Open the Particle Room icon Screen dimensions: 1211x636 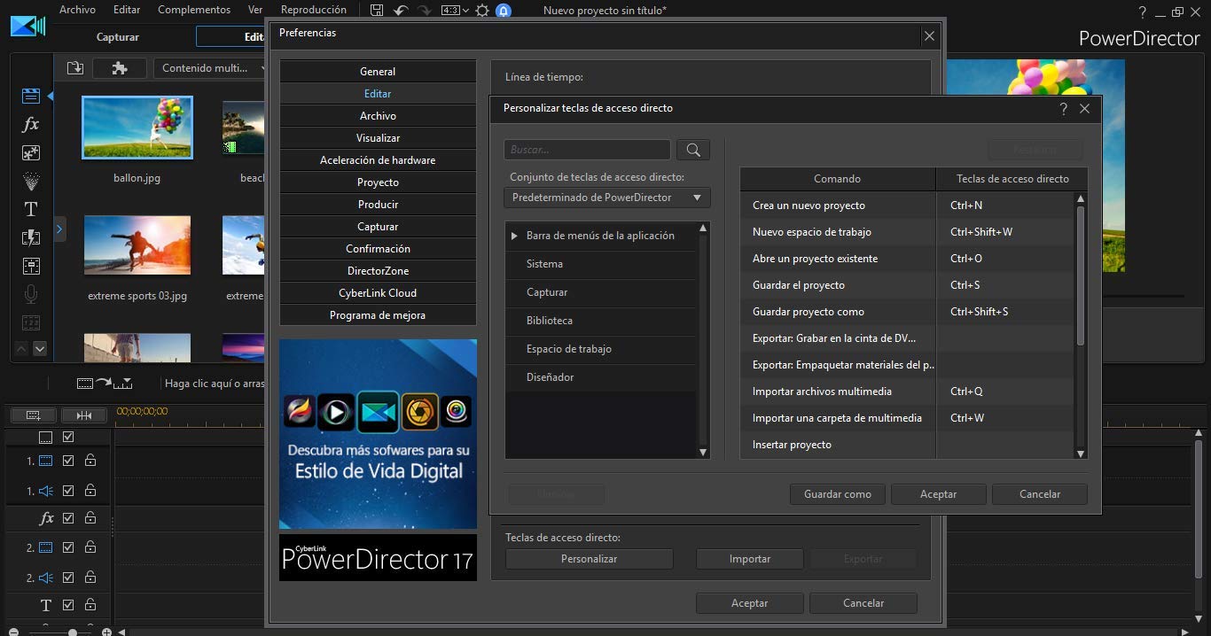click(x=31, y=181)
